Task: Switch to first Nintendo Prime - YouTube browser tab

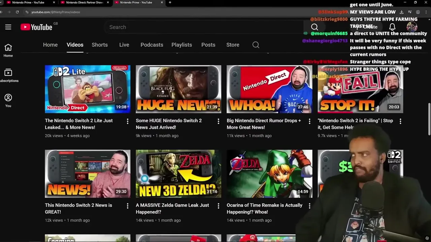Action: point(28,2)
